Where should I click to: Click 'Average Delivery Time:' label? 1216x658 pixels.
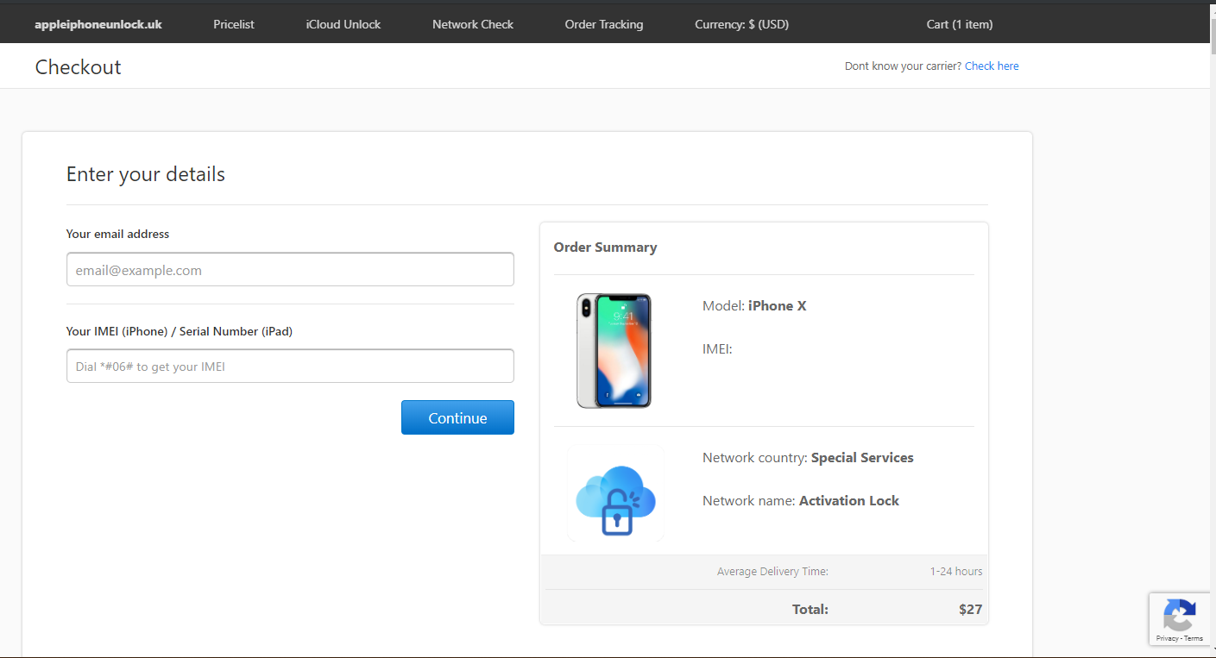(772, 571)
